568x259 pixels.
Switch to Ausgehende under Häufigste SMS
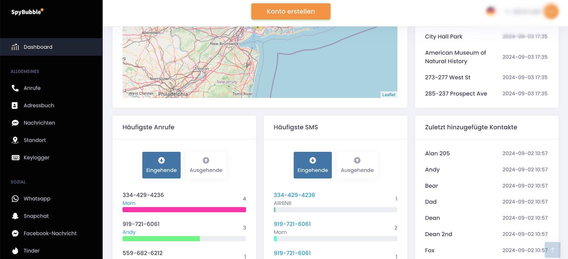(357, 165)
